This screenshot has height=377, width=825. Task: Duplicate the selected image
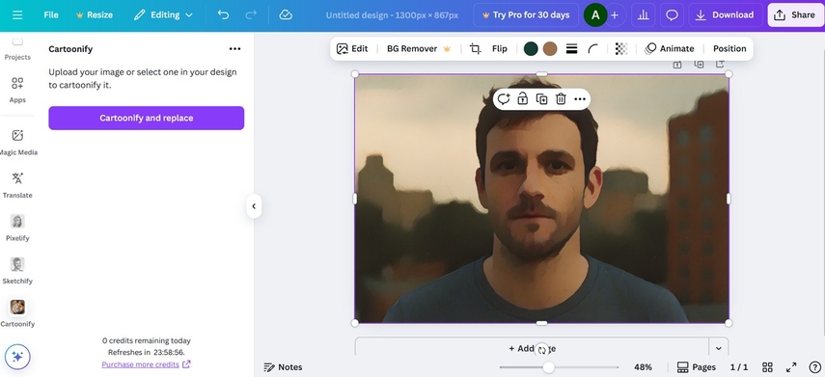coord(541,99)
